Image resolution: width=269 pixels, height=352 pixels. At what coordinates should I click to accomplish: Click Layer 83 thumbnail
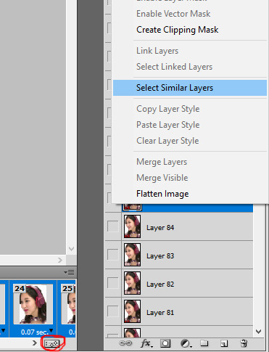[132, 255]
